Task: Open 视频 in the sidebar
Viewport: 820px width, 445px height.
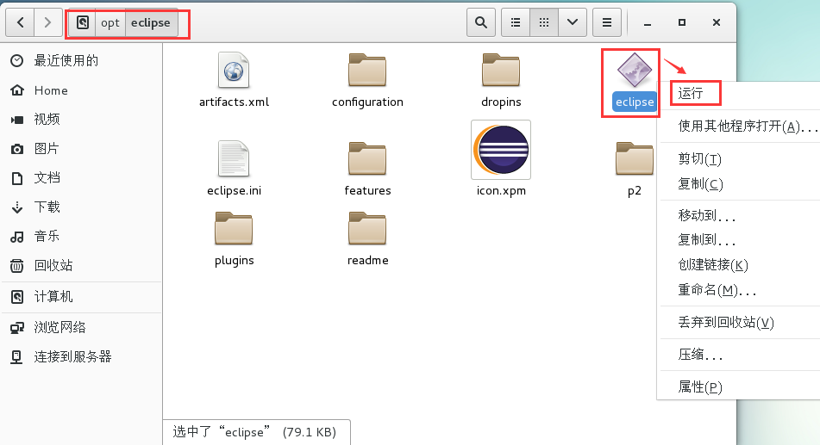Action: tap(81, 119)
